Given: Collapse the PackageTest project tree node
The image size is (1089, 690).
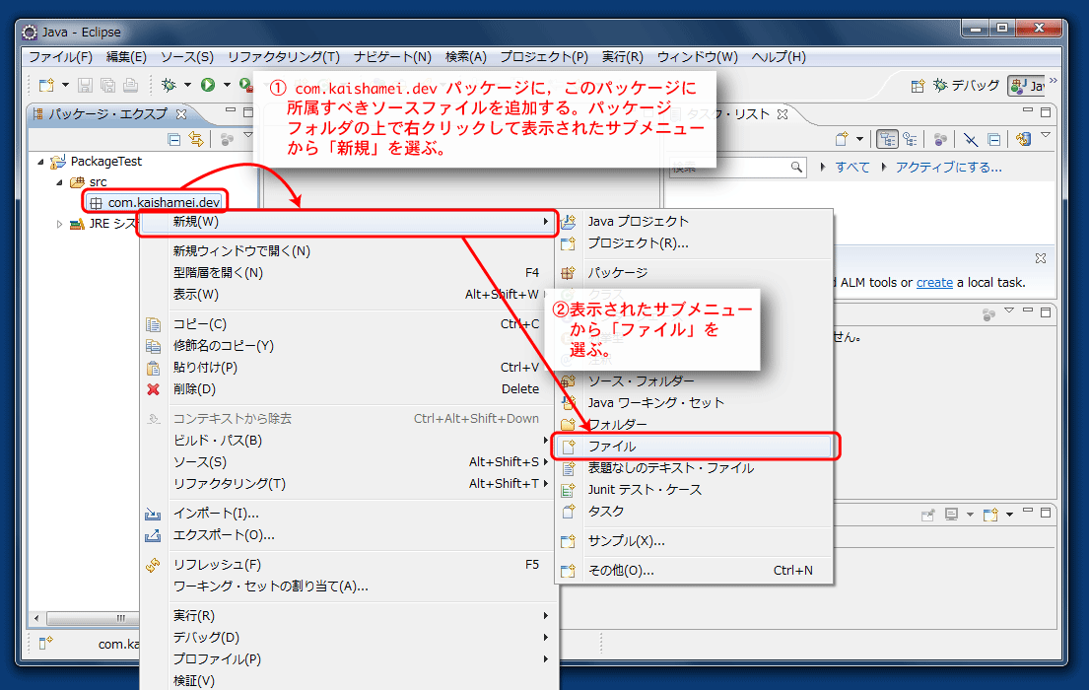Looking at the screenshot, I should click(x=41, y=162).
